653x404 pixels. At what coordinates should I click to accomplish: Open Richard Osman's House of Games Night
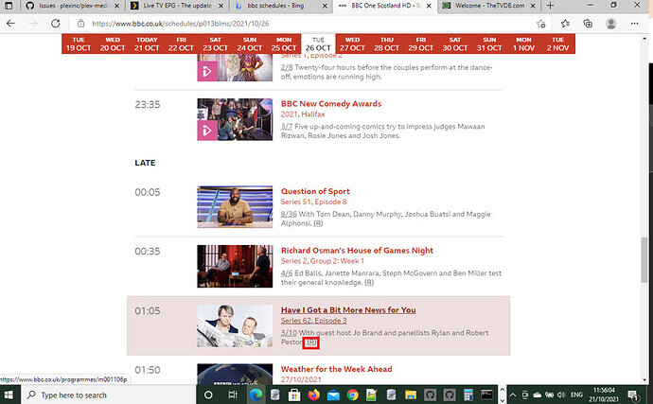(x=357, y=251)
